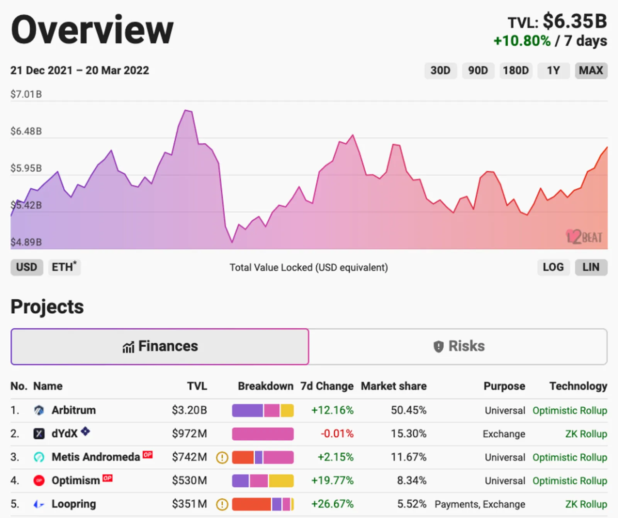Click the Market share column header

(x=394, y=386)
